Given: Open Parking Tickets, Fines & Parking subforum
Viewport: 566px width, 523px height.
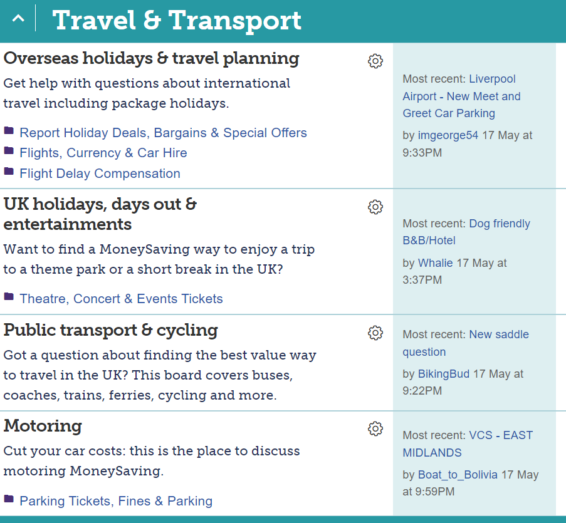Looking at the screenshot, I should (x=116, y=501).
